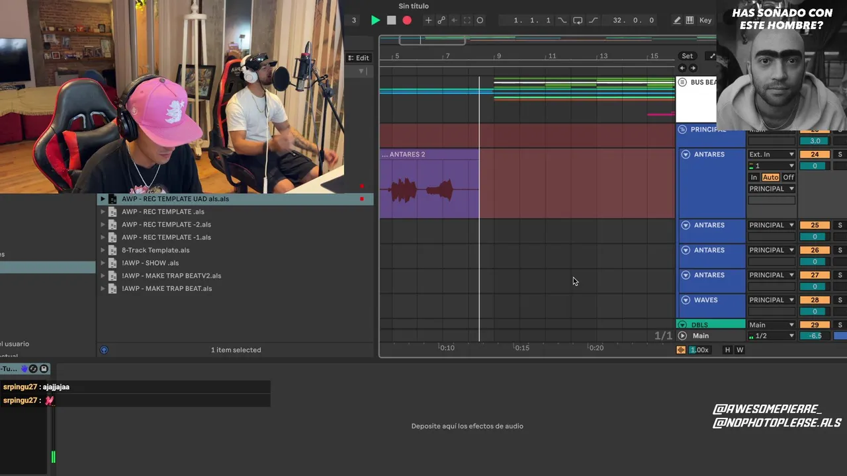Toggle track 28 activator button
This screenshot has width=847, height=476.
pos(815,300)
